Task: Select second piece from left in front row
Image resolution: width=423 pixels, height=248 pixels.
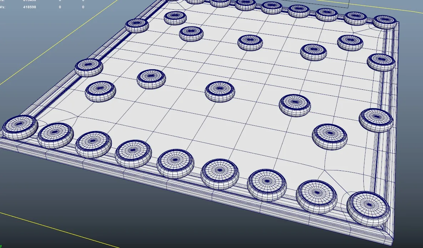Action: point(55,135)
